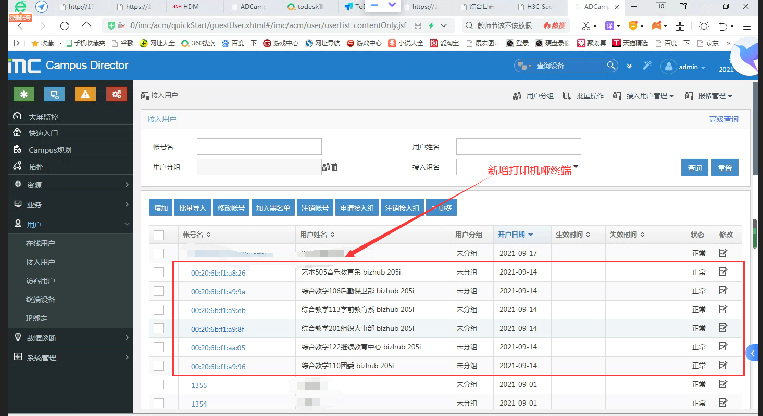Click modify icon for 00:20:6b:f1:aa:05 row
Image resolution: width=763 pixels, height=416 pixels.
[723, 346]
